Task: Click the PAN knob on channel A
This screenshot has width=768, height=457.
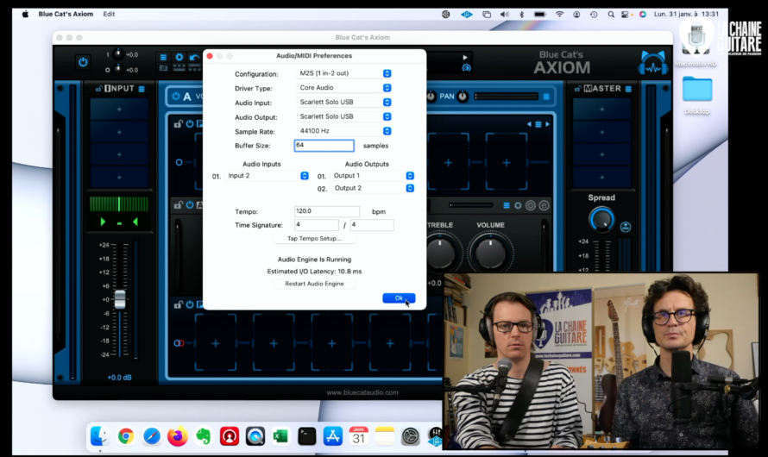Action: click(463, 97)
